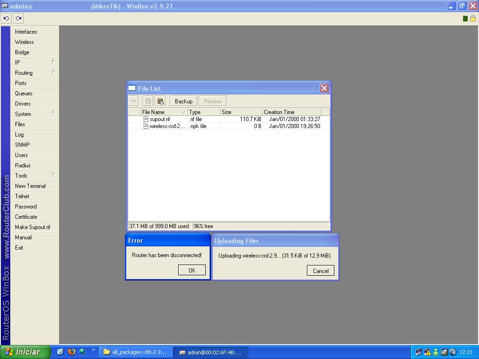Click the green status indicator square

(465, 19)
